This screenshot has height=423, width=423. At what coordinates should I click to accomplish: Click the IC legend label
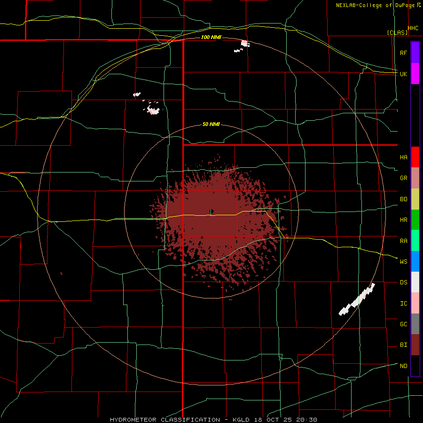click(x=404, y=304)
